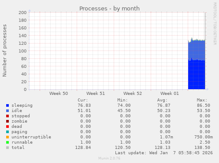Click the 'Week 51' axis label
The height and width of the screenshot is (163, 219).
pyautogui.click(x=96, y=94)
